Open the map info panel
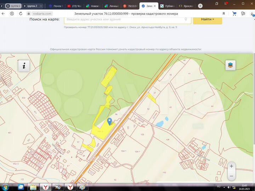 (24, 65)
